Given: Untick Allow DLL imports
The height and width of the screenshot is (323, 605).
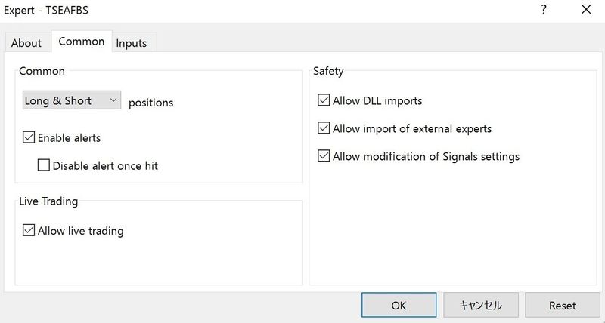Looking at the screenshot, I should point(324,100).
